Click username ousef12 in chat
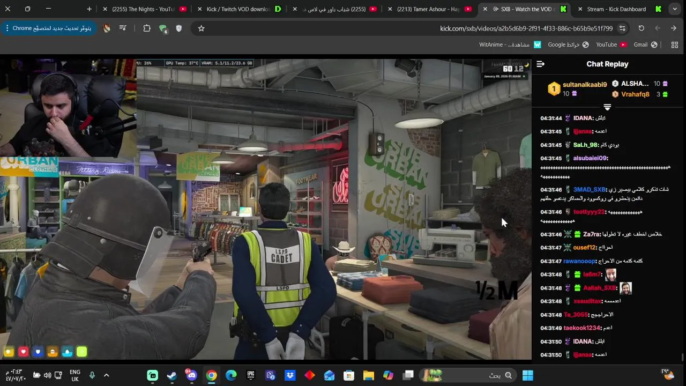Screen dimensions: 686x386 click(584, 248)
